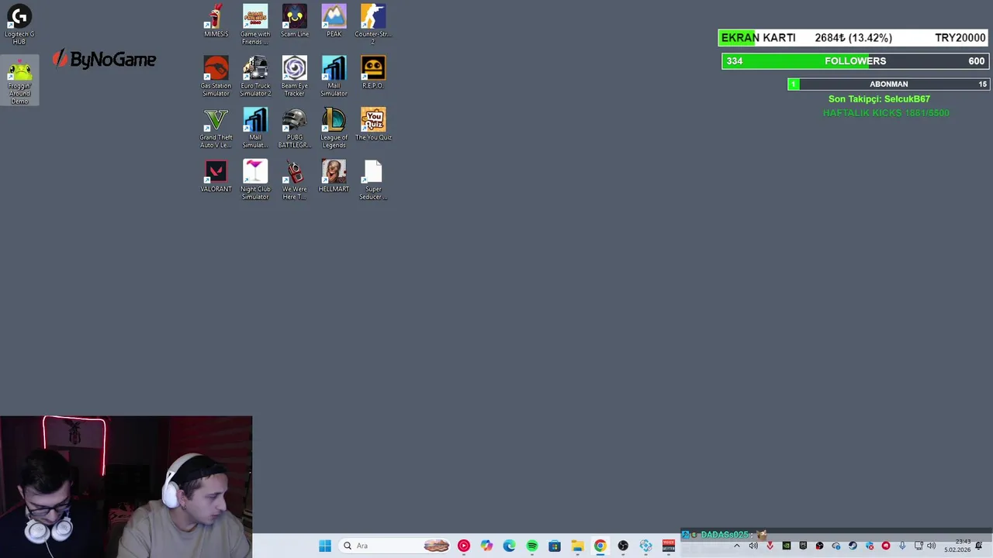
Task: Open the Steam tray icon
Action: (853, 546)
